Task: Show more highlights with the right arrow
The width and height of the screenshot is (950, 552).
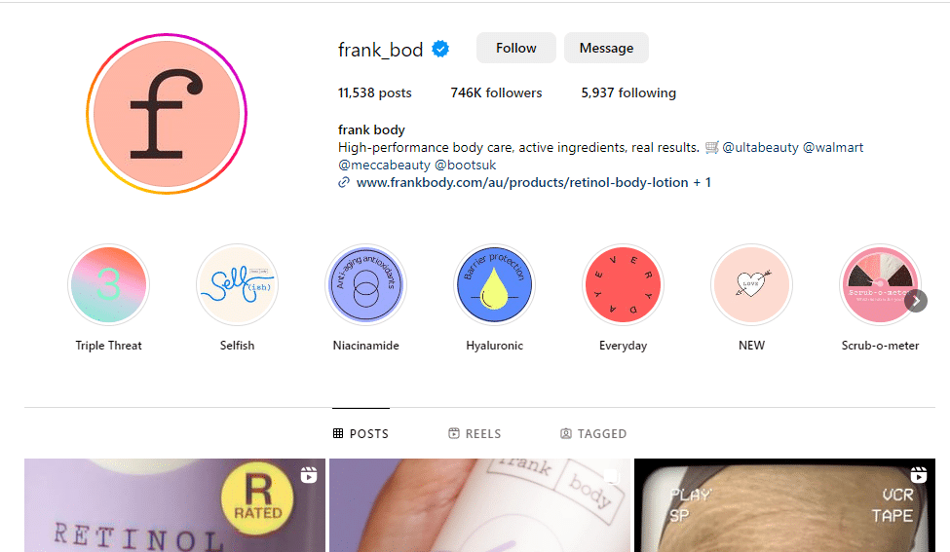Action: (x=917, y=301)
